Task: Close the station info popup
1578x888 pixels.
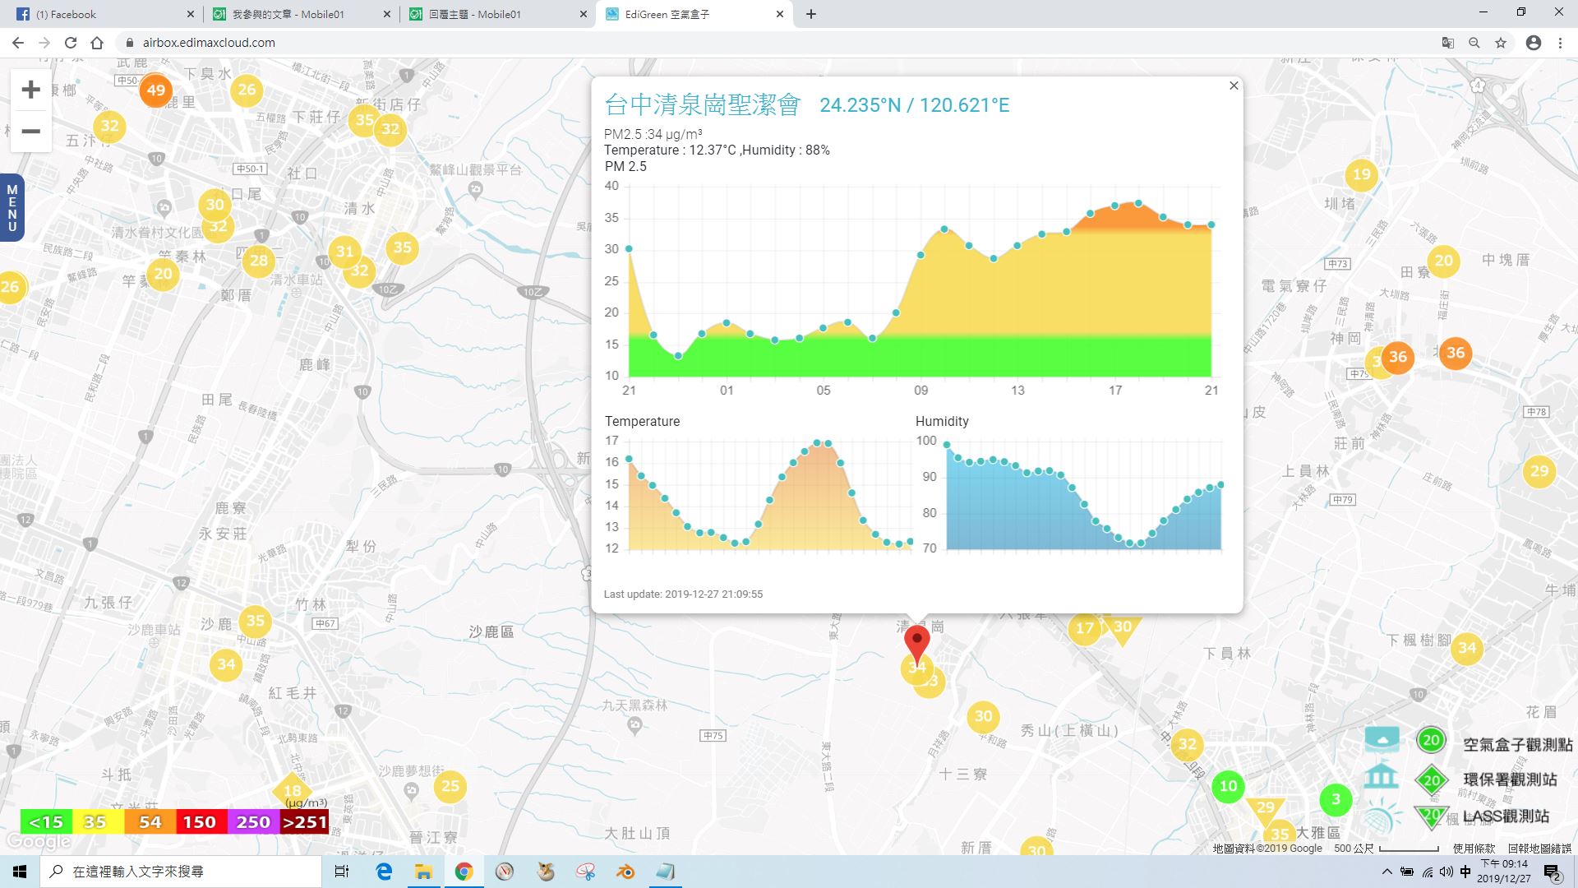Action: pos(1234,86)
